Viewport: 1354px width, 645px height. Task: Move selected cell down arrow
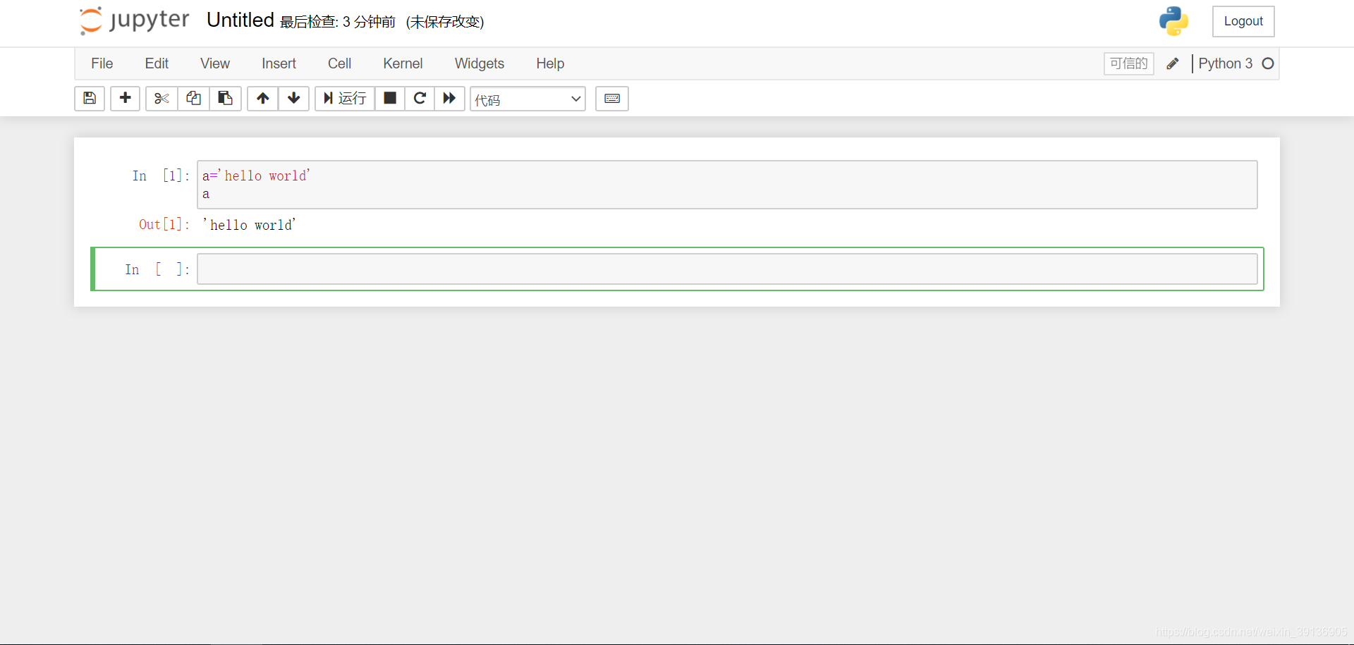(294, 98)
